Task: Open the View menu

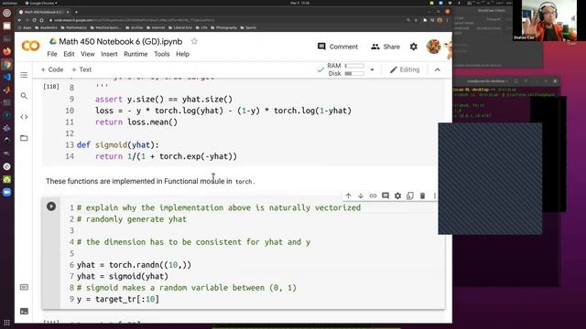Action: click(x=88, y=54)
